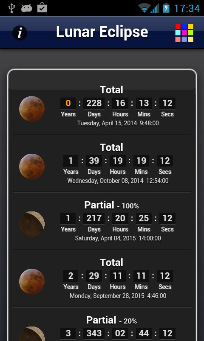Tap the Android debug status bar icon

tap(27, 8)
